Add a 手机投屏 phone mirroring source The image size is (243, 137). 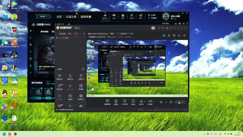(x=125, y=102)
